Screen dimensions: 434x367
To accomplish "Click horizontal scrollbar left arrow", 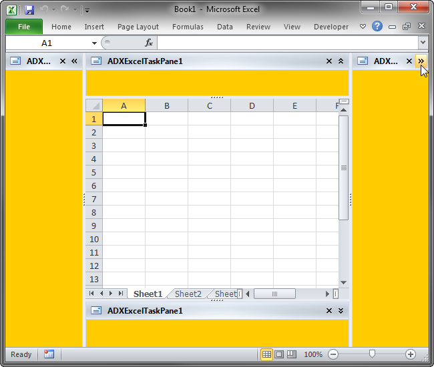I will (248, 294).
